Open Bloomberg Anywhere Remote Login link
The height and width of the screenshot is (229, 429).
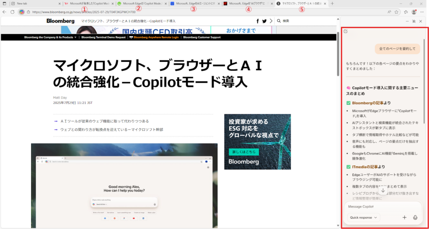pos(156,37)
